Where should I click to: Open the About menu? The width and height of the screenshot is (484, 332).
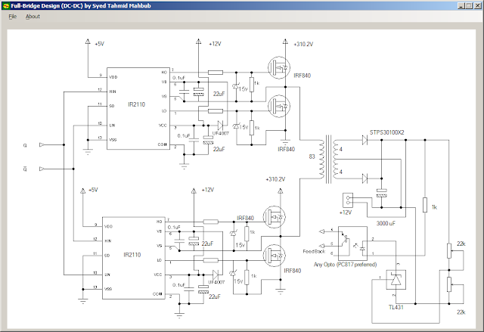33,17
